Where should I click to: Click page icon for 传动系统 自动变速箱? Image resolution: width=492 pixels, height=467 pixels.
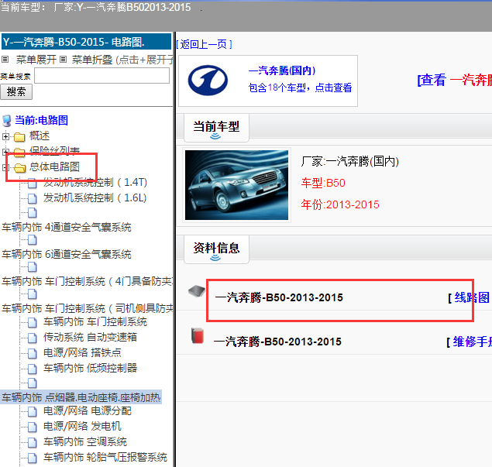(x=33, y=338)
